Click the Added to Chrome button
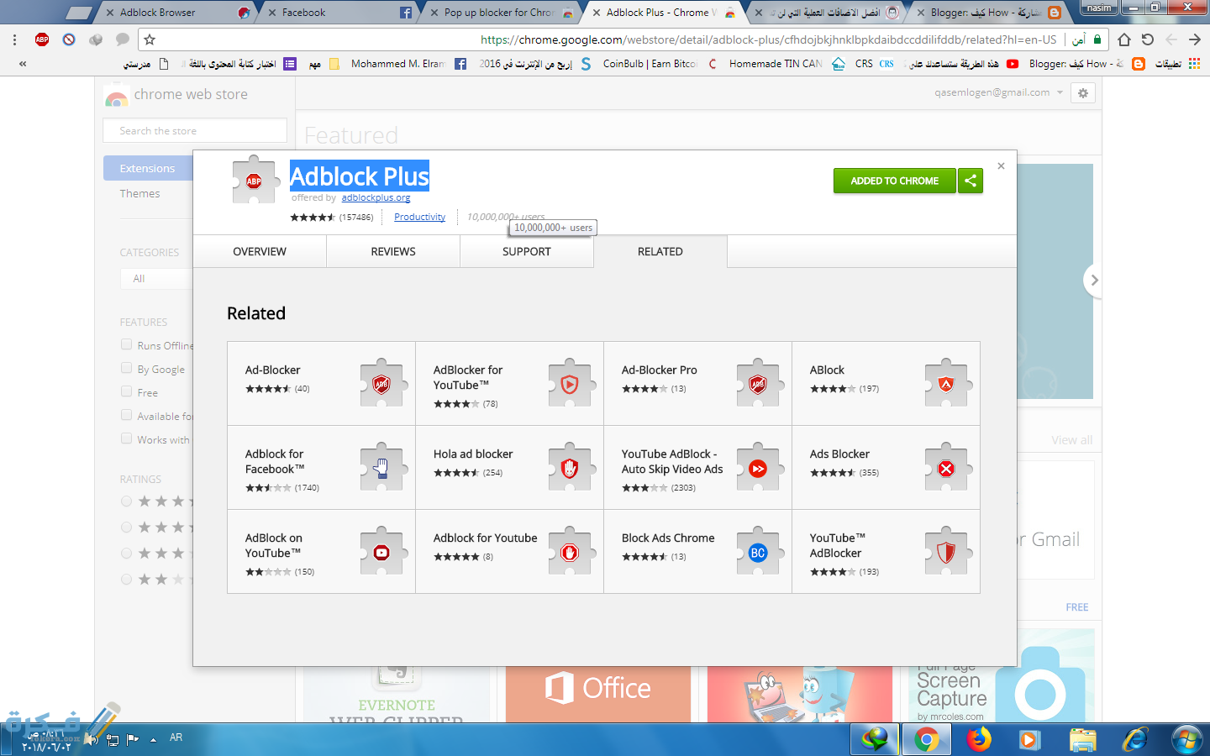The width and height of the screenshot is (1210, 756). (894, 181)
